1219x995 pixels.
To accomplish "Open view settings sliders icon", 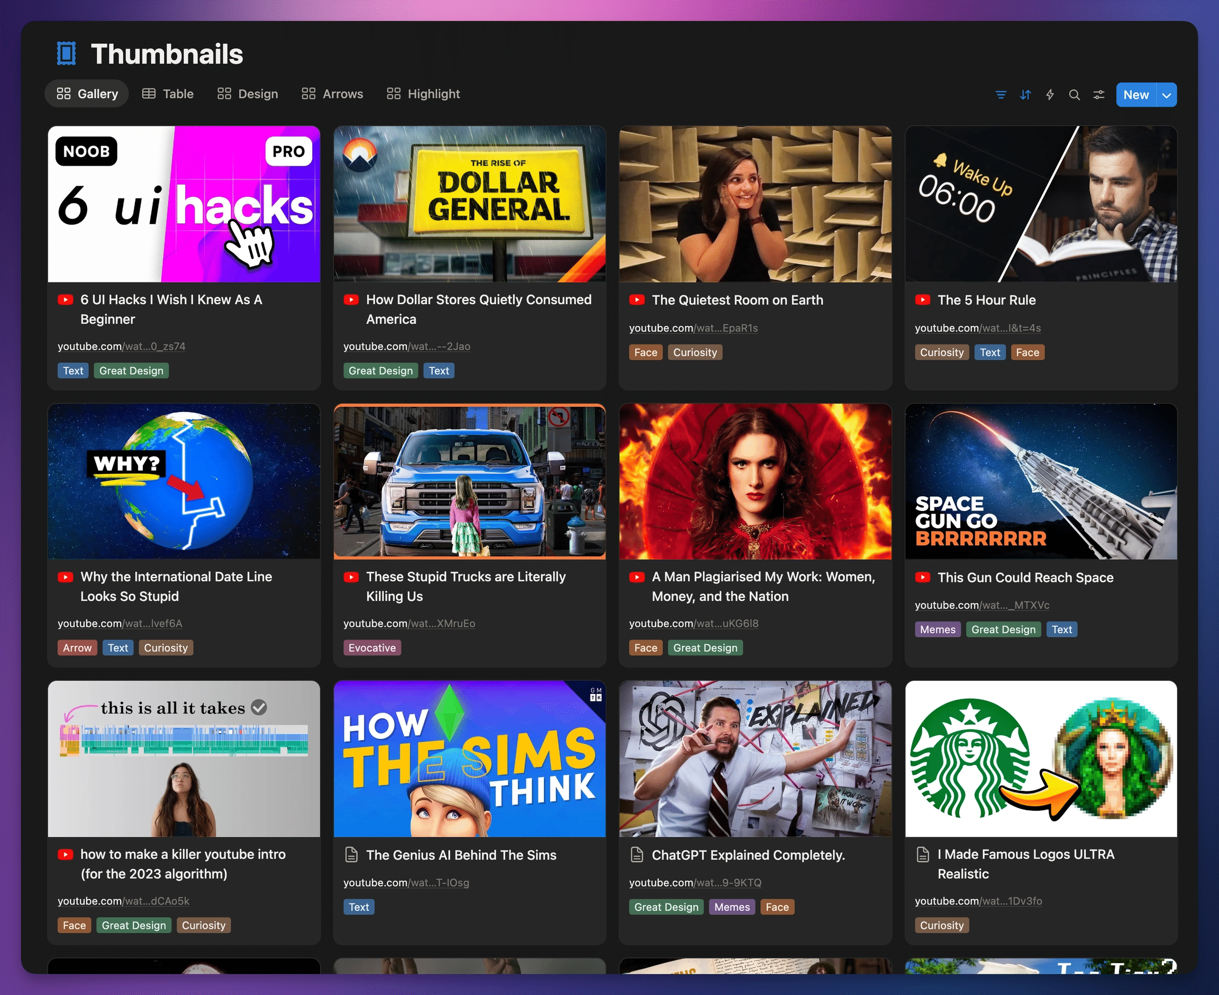I will pyautogui.click(x=1099, y=95).
